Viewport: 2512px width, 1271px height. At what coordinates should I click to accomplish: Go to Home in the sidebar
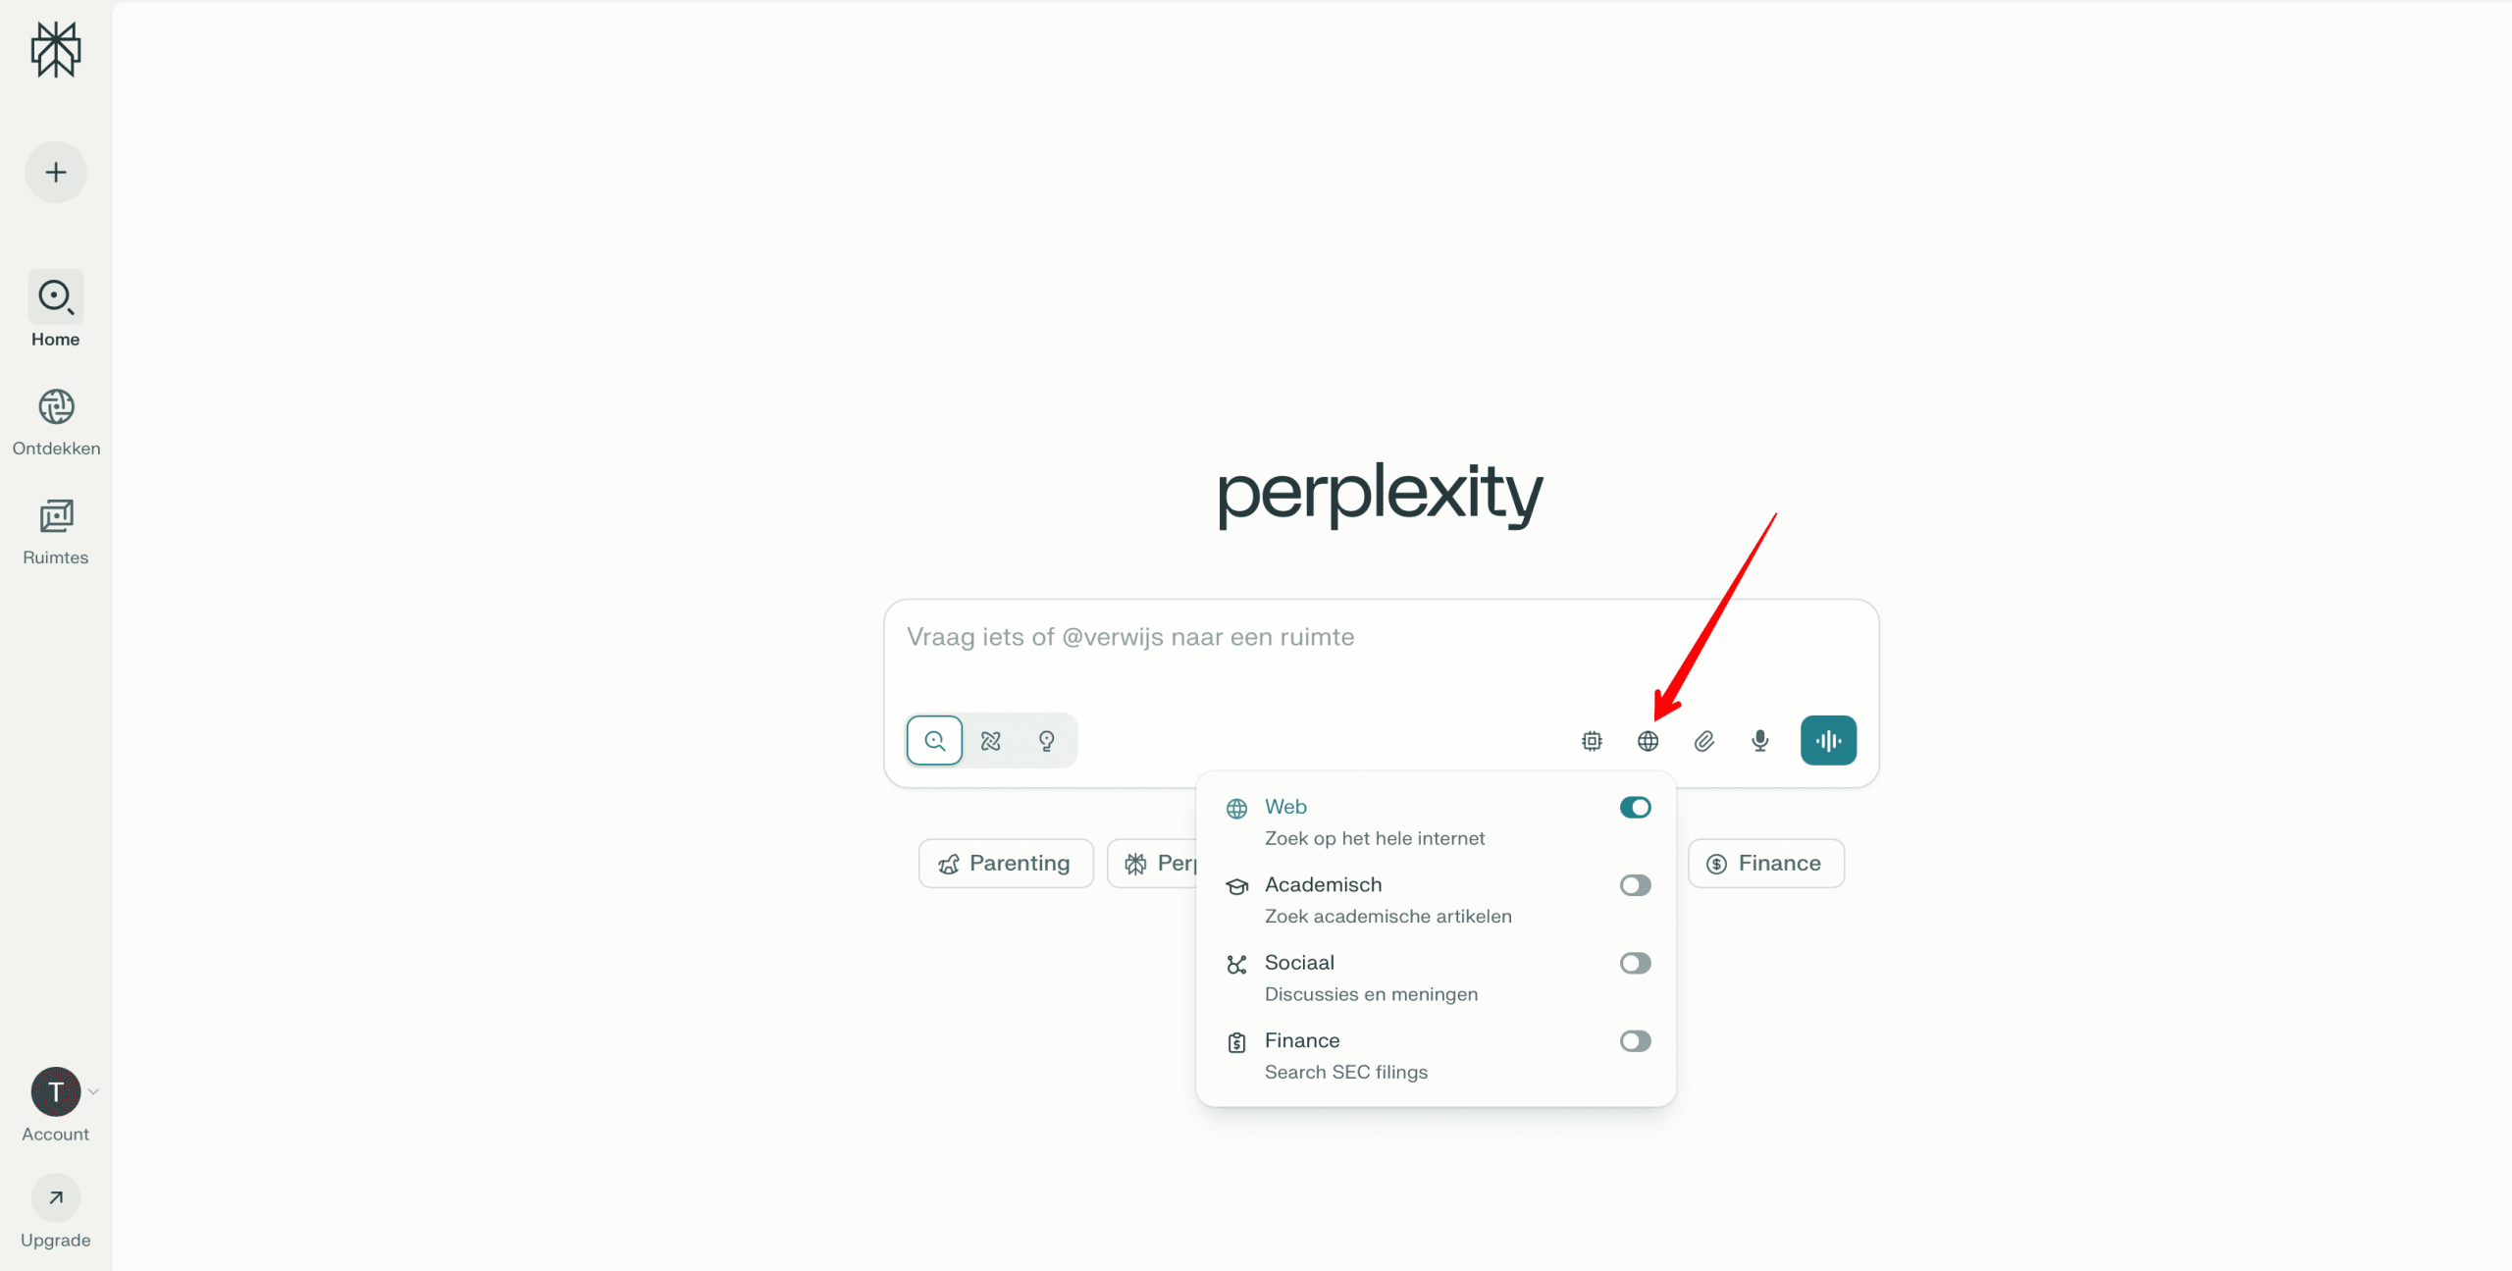pos(56,310)
